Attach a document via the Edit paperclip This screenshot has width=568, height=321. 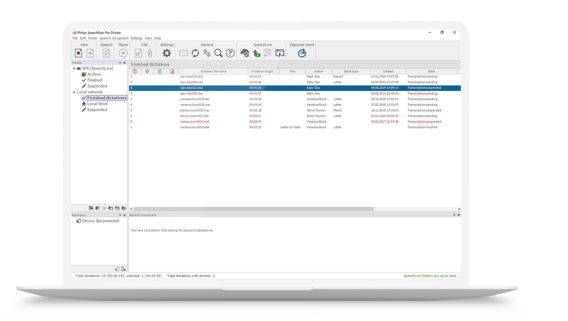[150, 53]
